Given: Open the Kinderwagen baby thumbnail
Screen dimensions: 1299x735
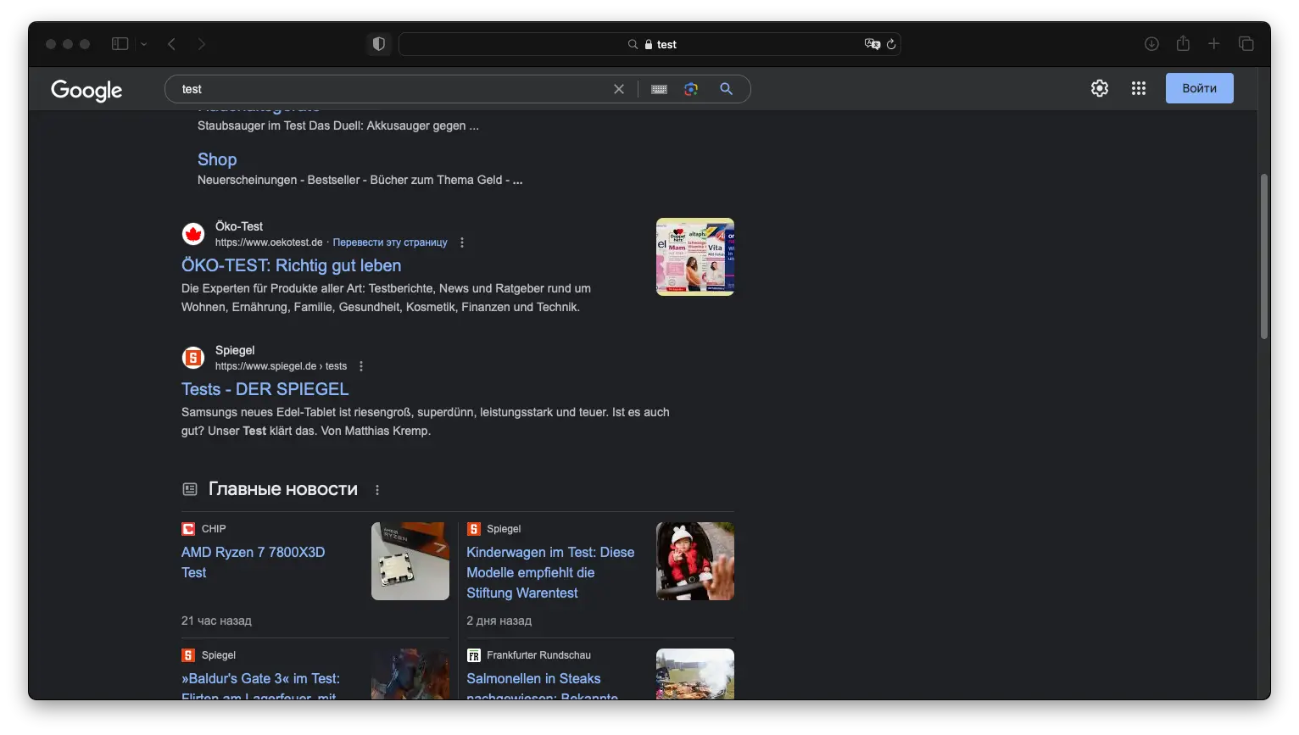Looking at the screenshot, I should pyautogui.click(x=695, y=561).
